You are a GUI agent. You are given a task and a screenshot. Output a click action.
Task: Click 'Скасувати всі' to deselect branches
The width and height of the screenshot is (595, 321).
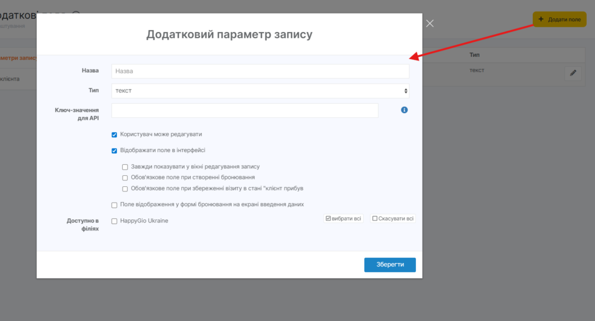click(393, 219)
